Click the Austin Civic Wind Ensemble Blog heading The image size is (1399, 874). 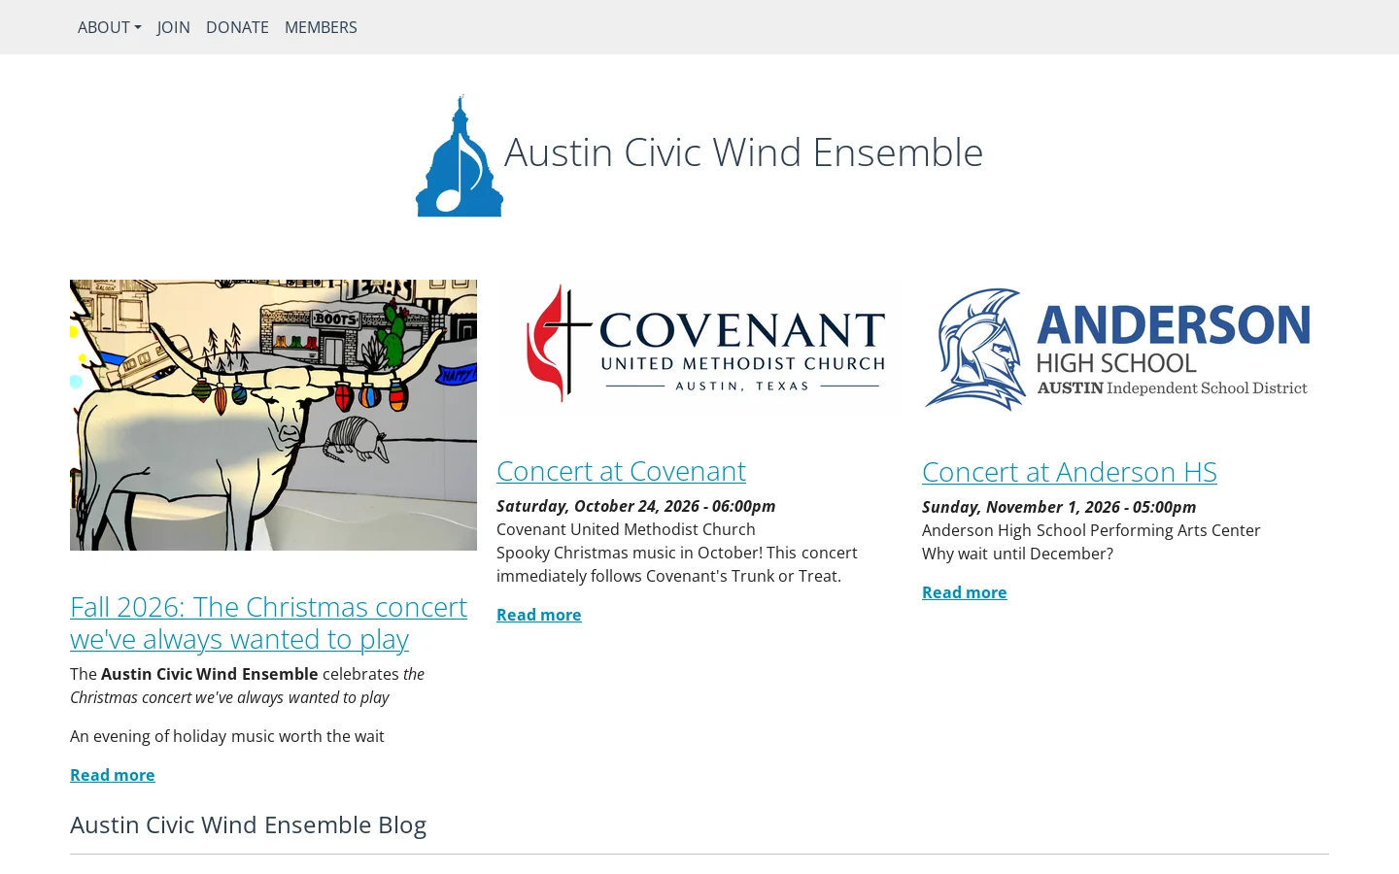click(x=248, y=824)
